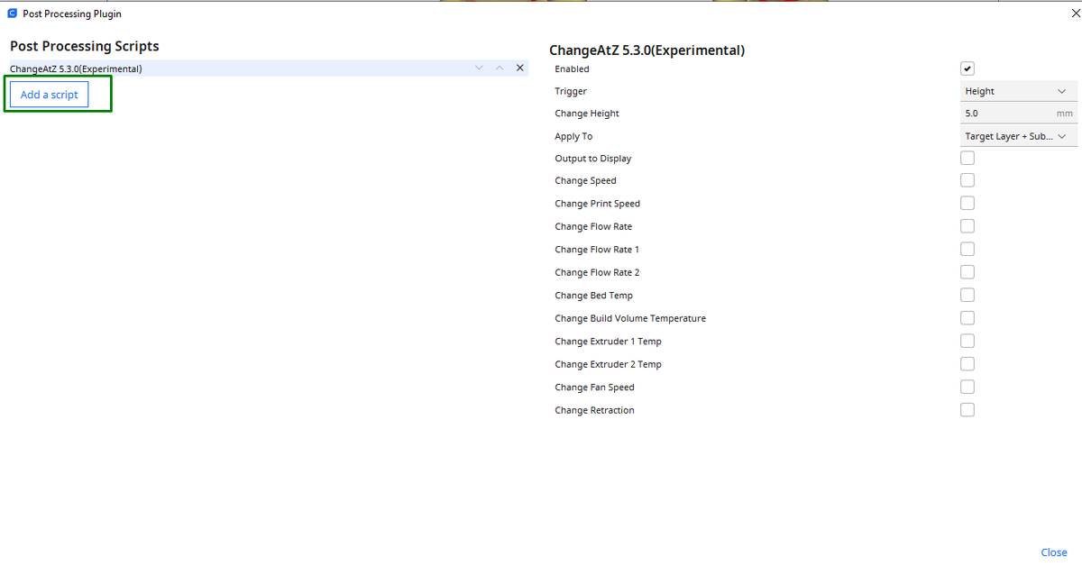Click Add a script button

pyautogui.click(x=50, y=95)
